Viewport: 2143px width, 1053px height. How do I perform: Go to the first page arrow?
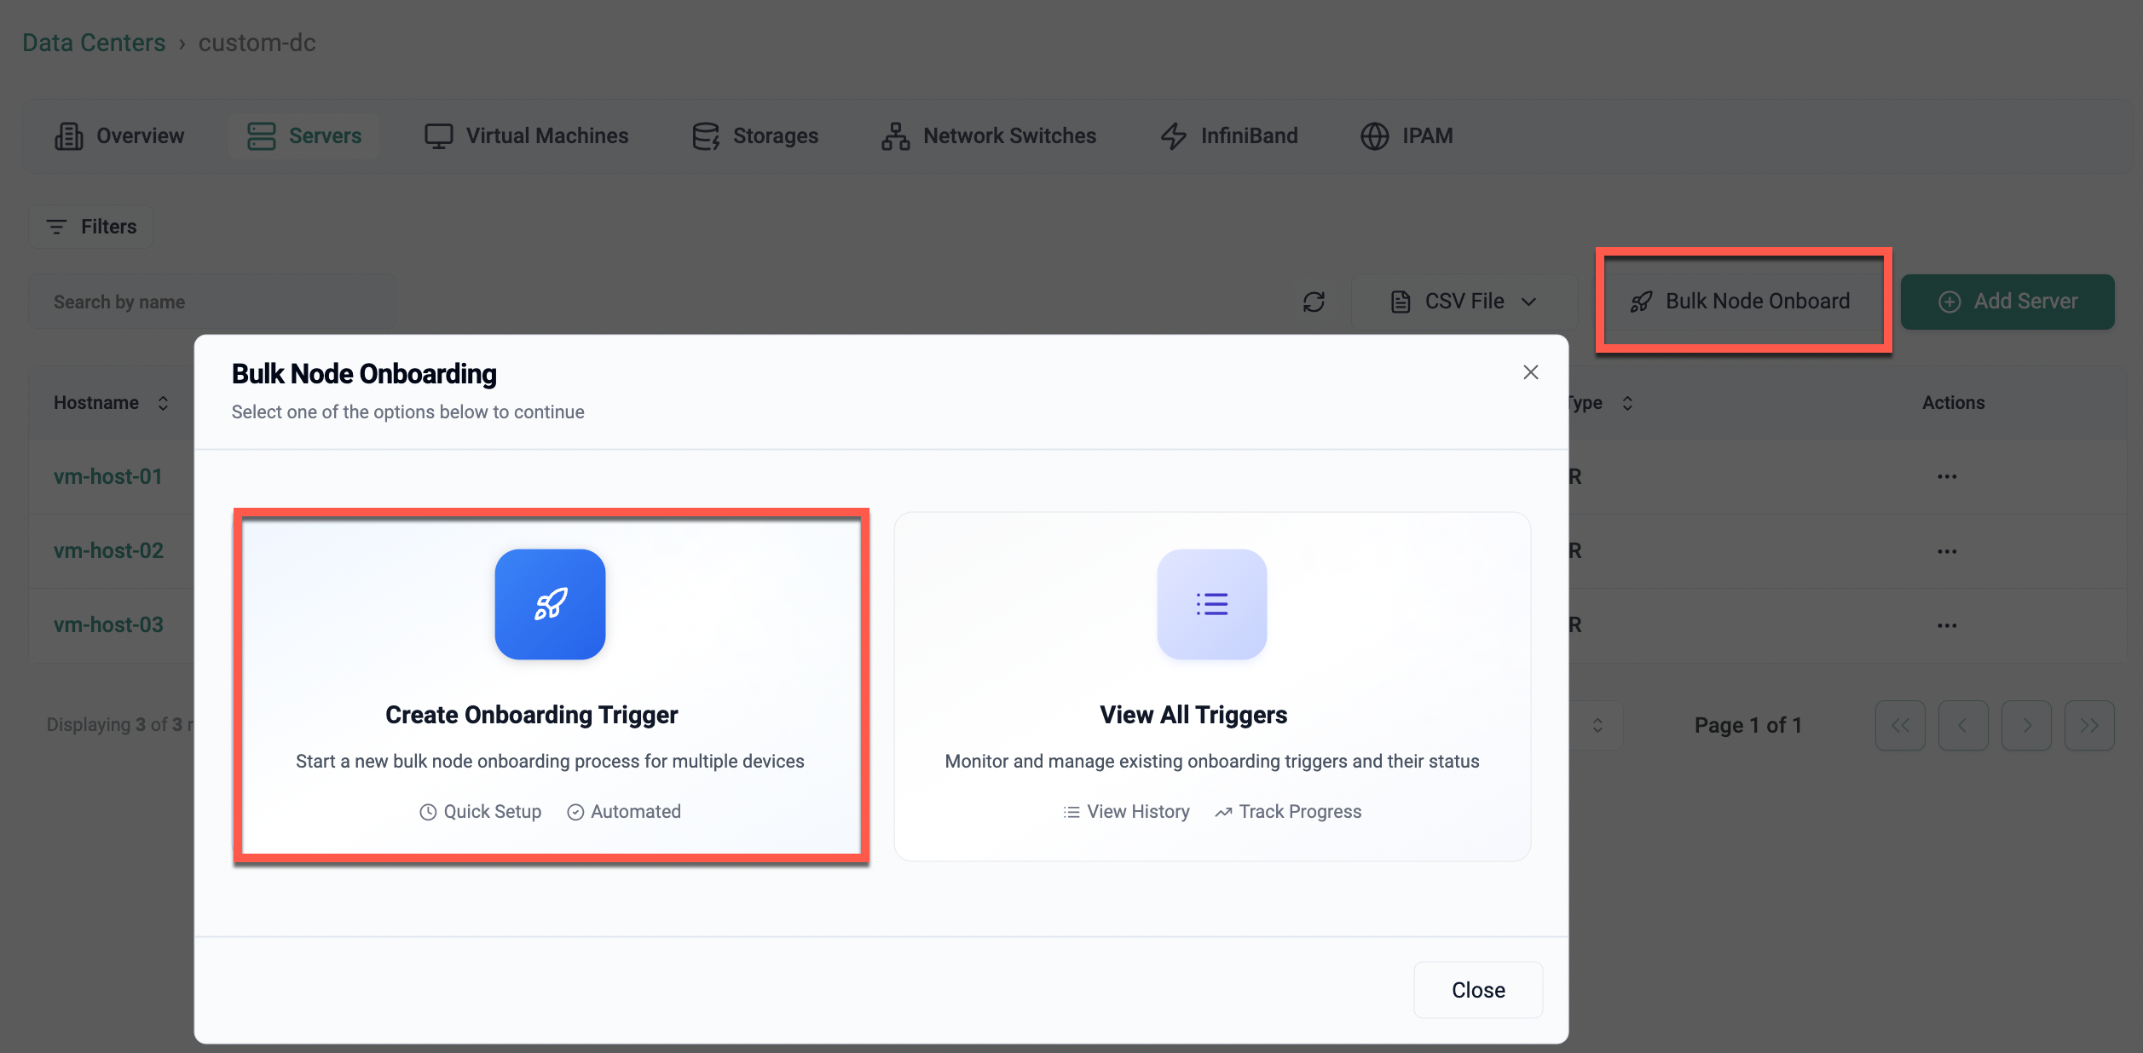click(x=1899, y=725)
